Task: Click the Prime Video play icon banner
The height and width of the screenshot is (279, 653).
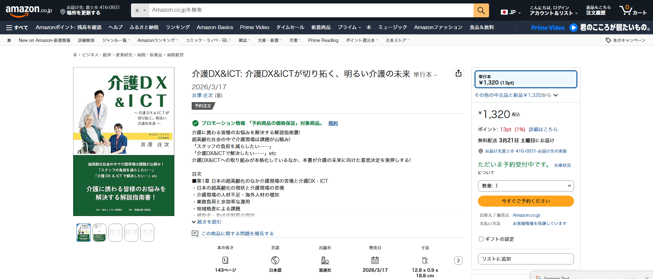Action: 574,27
